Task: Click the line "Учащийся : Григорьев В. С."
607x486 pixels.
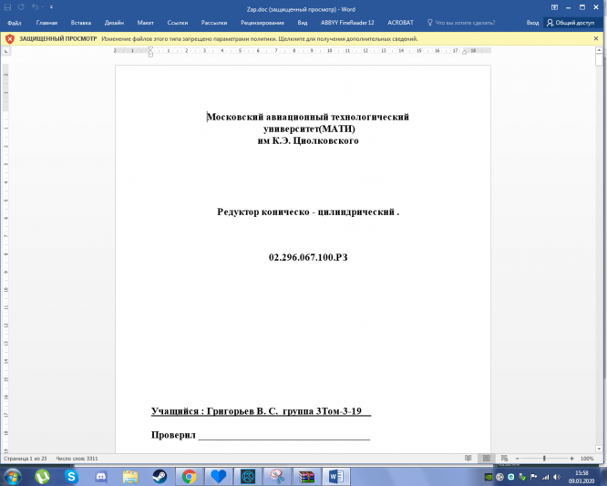Action: click(214, 411)
